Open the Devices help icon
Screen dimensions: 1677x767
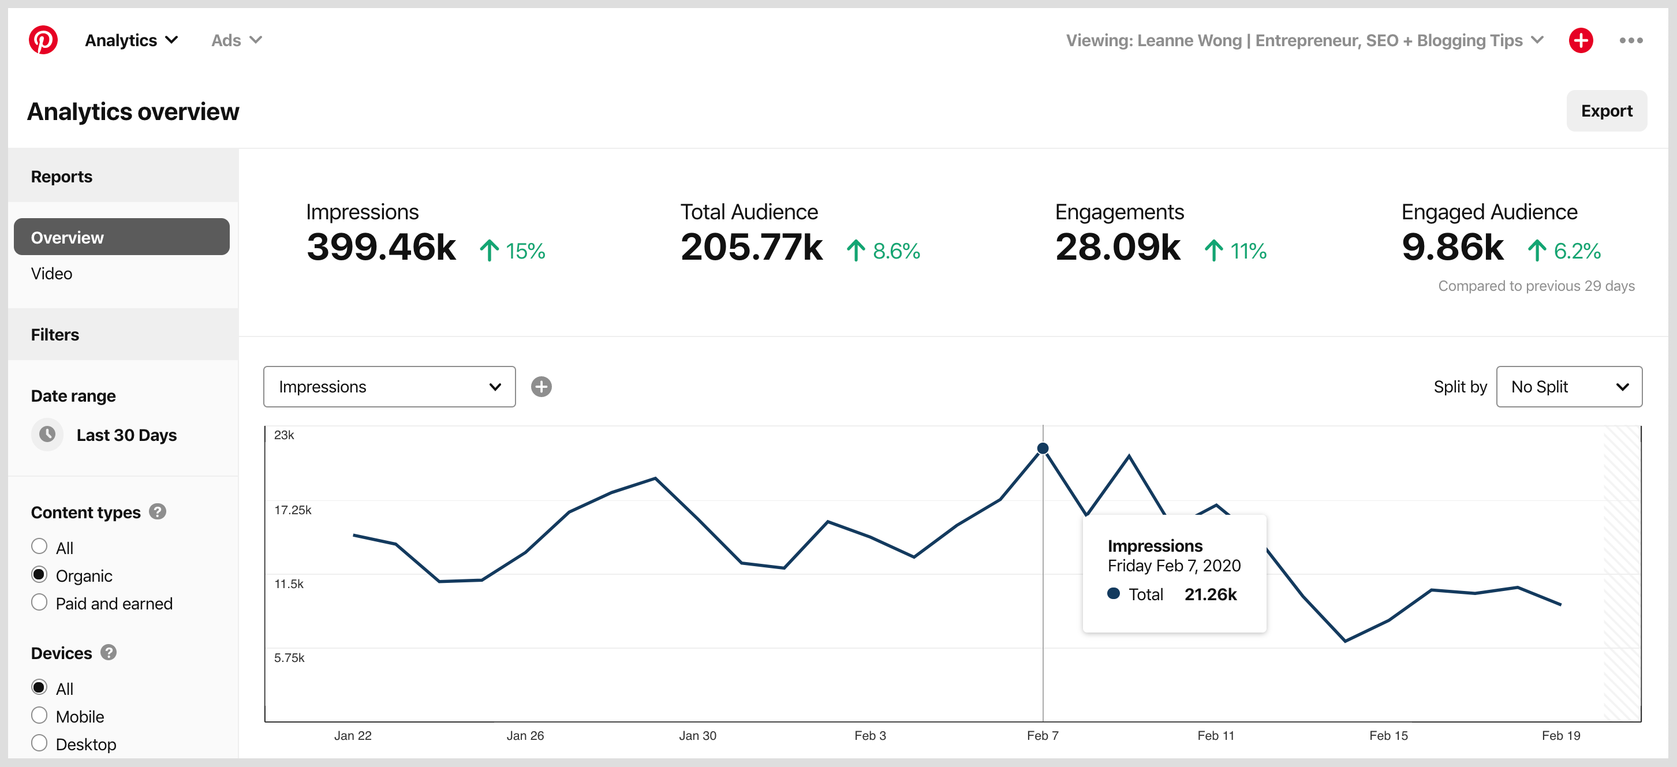pyautogui.click(x=107, y=653)
